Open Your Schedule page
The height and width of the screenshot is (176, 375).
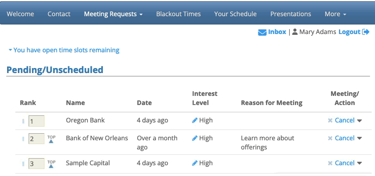(x=235, y=14)
